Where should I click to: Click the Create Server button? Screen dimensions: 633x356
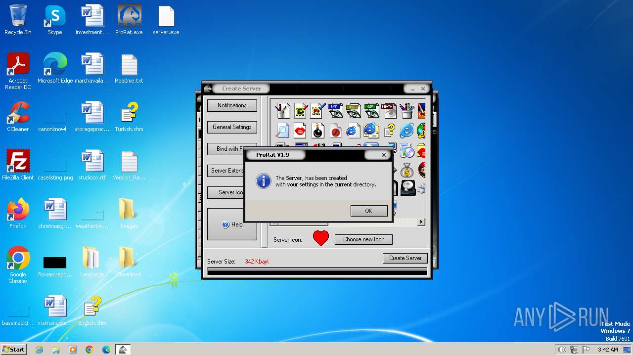click(x=405, y=258)
